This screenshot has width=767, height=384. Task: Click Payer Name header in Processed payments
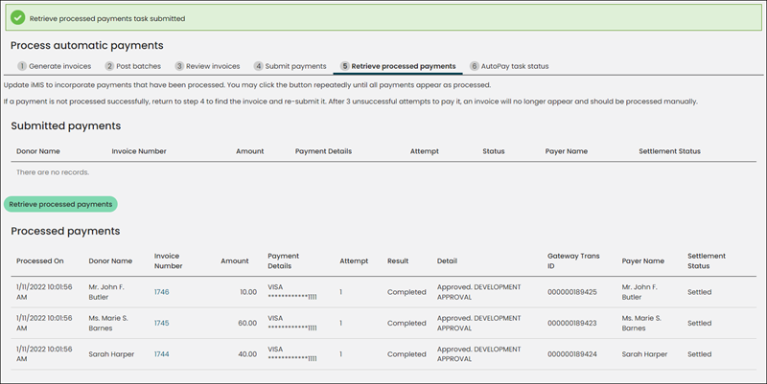tap(643, 260)
